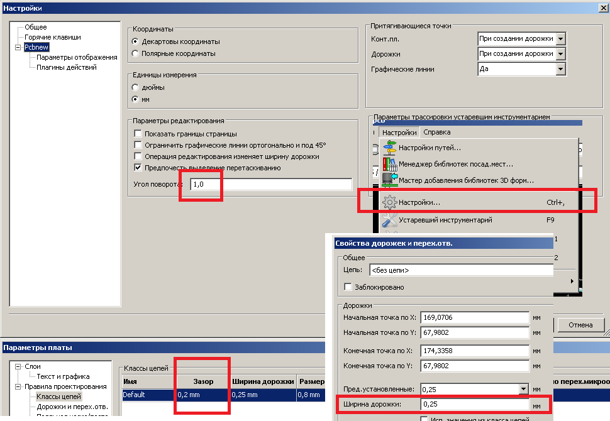Click the 0,25 mm track width cell
The image size is (610, 421).
tap(263, 395)
